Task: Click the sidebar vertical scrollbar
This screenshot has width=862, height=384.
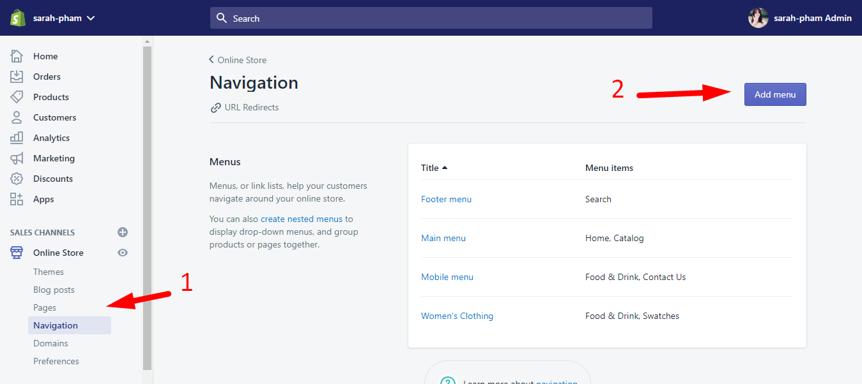Action: point(148,204)
